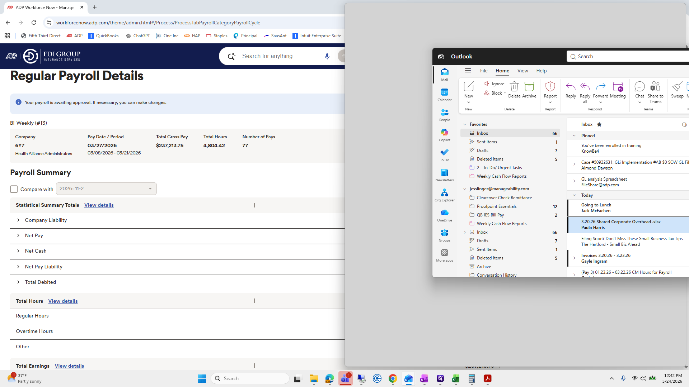Toggle the Outlook hamburger navigation pane

[468, 71]
